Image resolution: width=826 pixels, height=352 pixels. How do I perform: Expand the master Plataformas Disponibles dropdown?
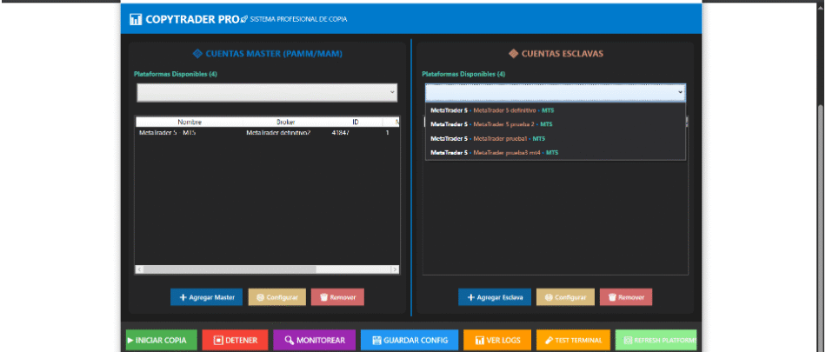click(x=266, y=92)
